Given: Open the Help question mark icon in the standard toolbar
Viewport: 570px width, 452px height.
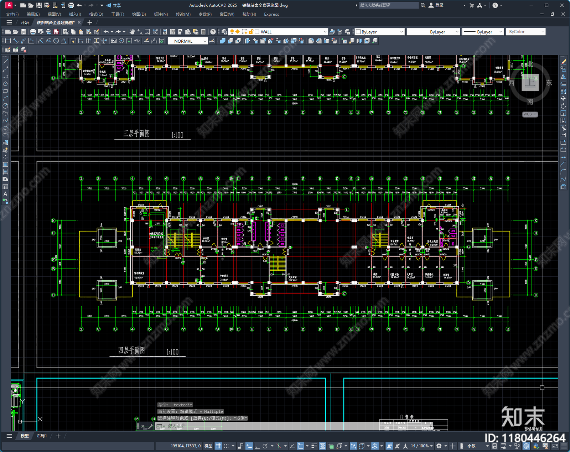Looking at the screenshot, I should coord(213,32).
